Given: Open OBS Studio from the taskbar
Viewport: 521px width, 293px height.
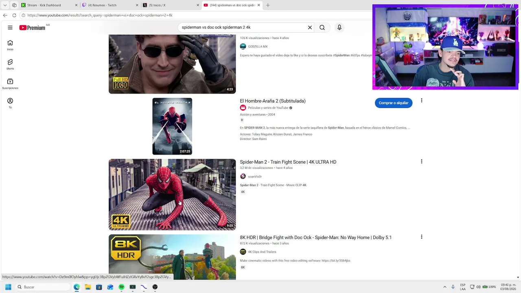Looking at the screenshot, I should pyautogui.click(x=155, y=287).
